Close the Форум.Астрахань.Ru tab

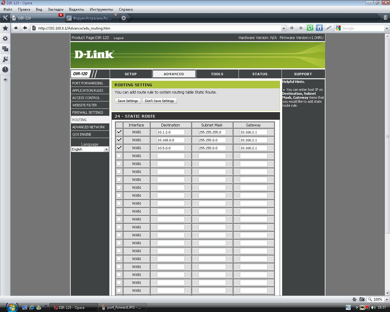pos(115,15)
